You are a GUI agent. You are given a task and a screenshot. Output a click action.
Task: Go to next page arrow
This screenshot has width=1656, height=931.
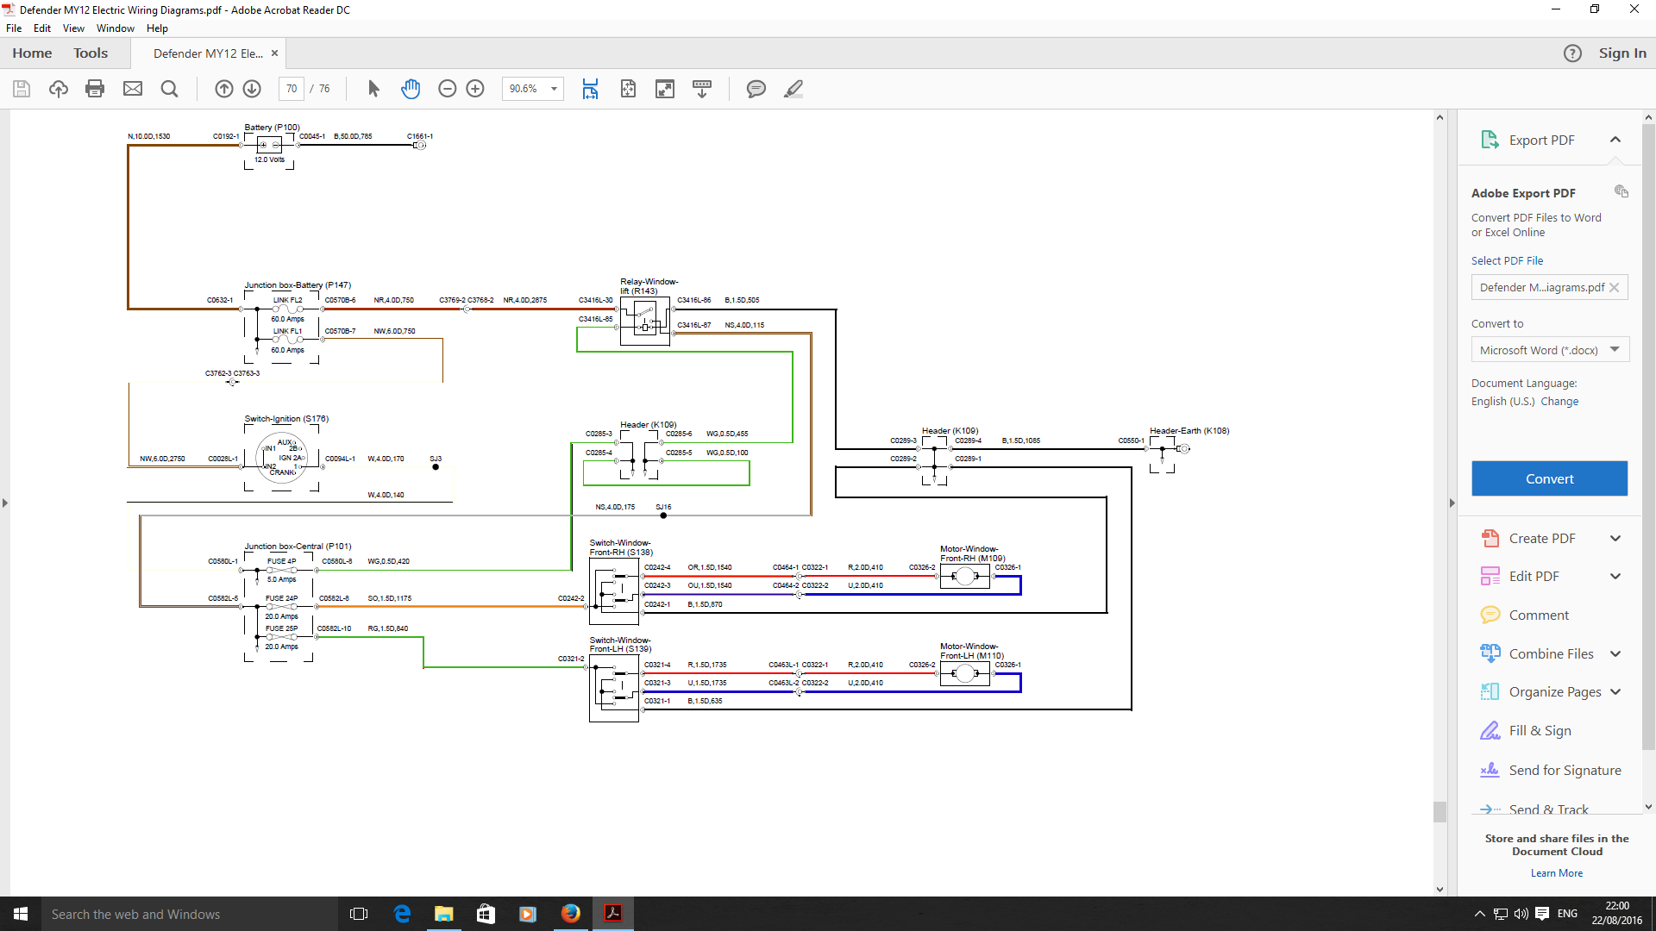[252, 89]
